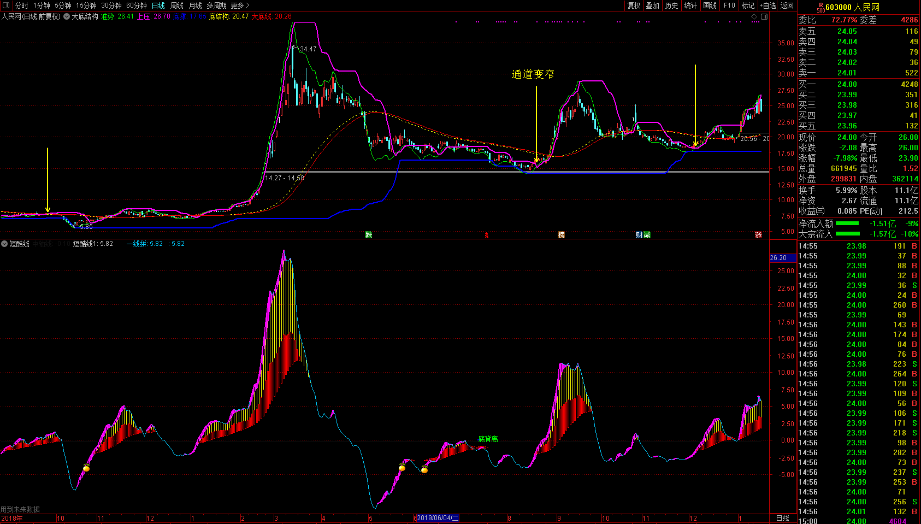Click the red $ marker on chart
Screen dimensions: 921x524
coord(486,235)
